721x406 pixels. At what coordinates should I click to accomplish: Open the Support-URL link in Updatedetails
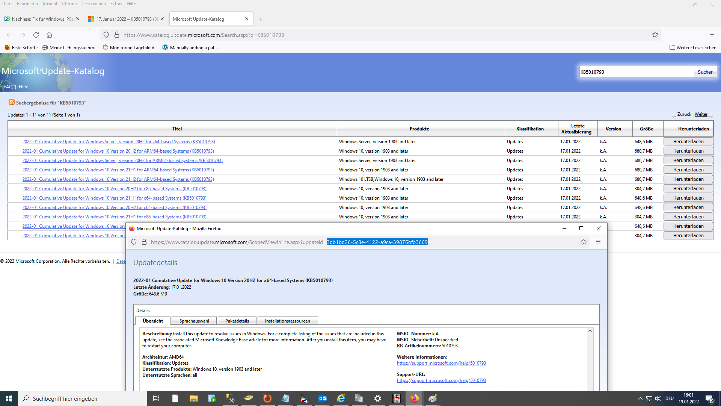441,380
